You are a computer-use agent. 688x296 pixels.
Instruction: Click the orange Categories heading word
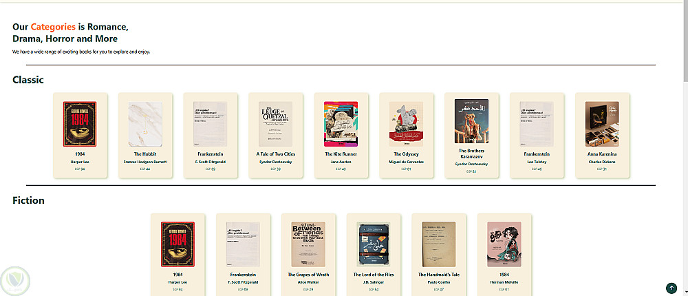click(53, 27)
